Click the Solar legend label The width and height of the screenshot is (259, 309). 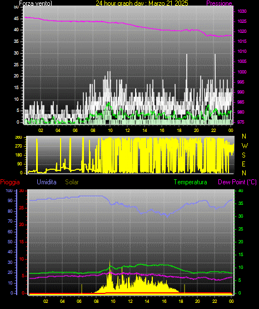pos(72,182)
